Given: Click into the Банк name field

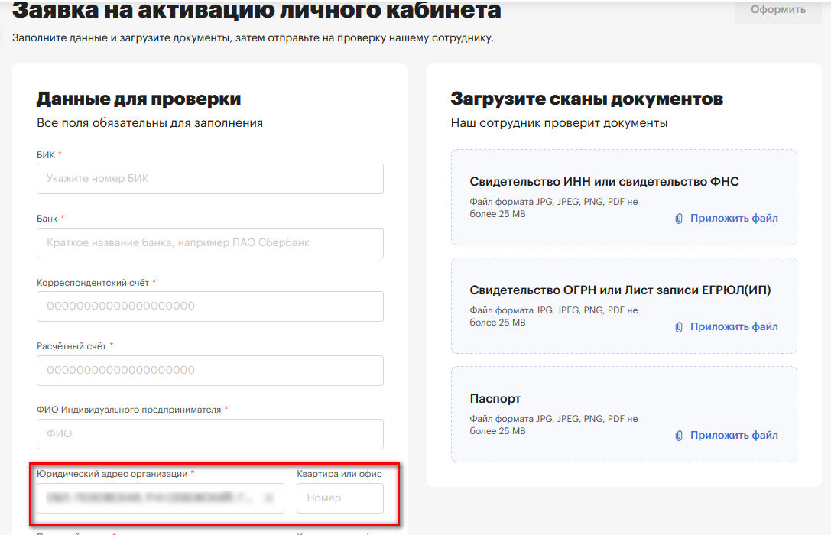Looking at the screenshot, I should pyautogui.click(x=209, y=243).
